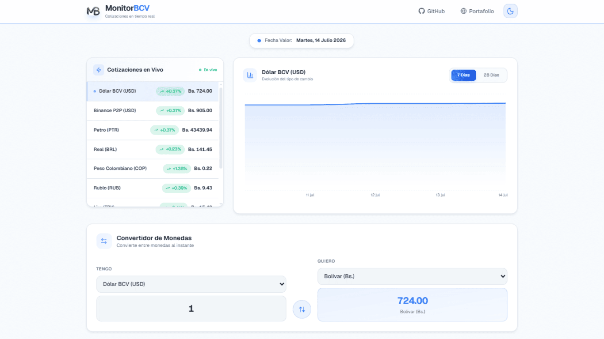
Task: Click the MonitorBCV logo icon
Action: 93,11
